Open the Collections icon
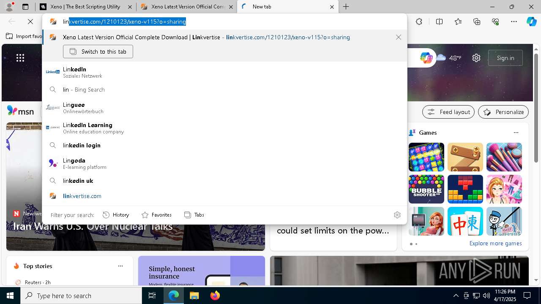This screenshot has width=541, height=304. pyautogui.click(x=477, y=22)
